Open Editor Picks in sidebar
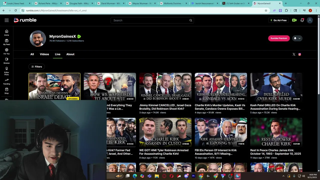The width and height of the screenshot is (320, 180). (6, 71)
